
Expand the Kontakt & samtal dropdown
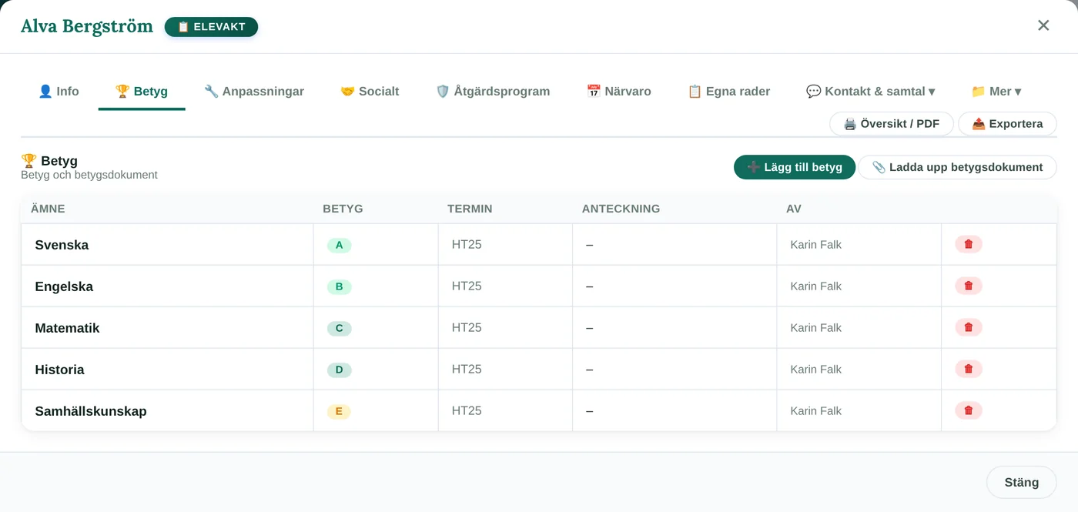pyautogui.click(x=870, y=91)
